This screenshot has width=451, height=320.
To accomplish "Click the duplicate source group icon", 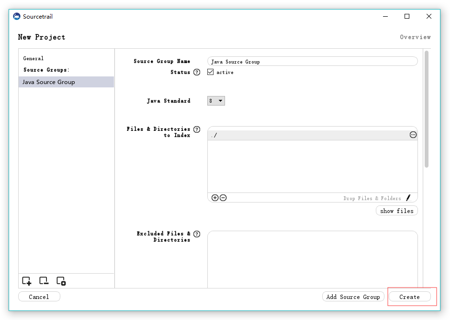I will coord(61,281).
